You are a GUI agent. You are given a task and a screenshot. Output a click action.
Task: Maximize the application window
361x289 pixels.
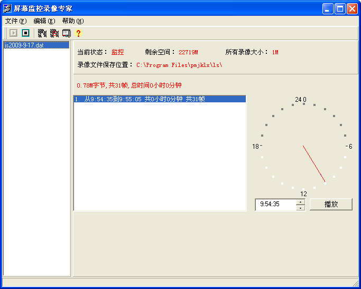click(340, 8)
